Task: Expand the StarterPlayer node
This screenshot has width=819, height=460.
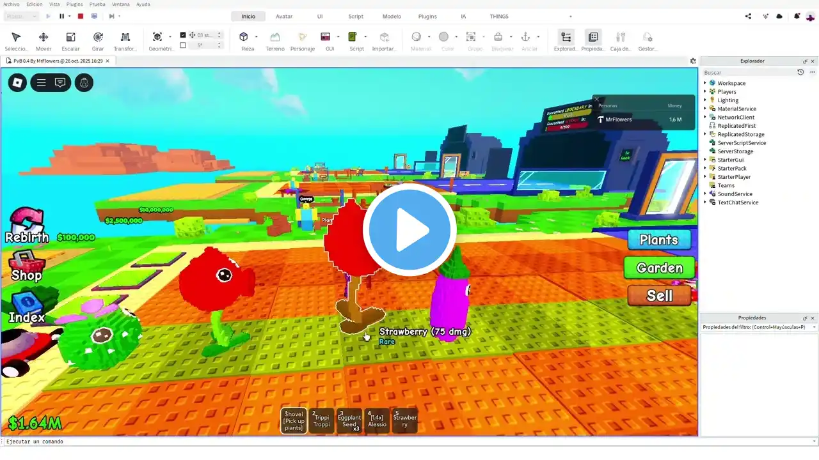Action: click(x=706, y=177)
